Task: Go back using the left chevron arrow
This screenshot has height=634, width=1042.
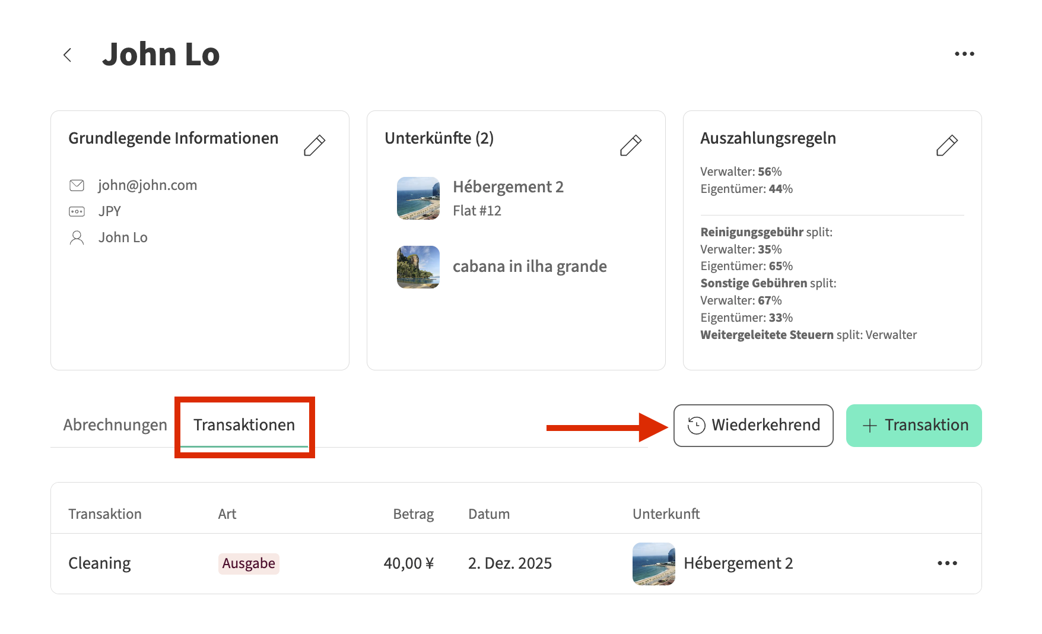Action: 68,55
